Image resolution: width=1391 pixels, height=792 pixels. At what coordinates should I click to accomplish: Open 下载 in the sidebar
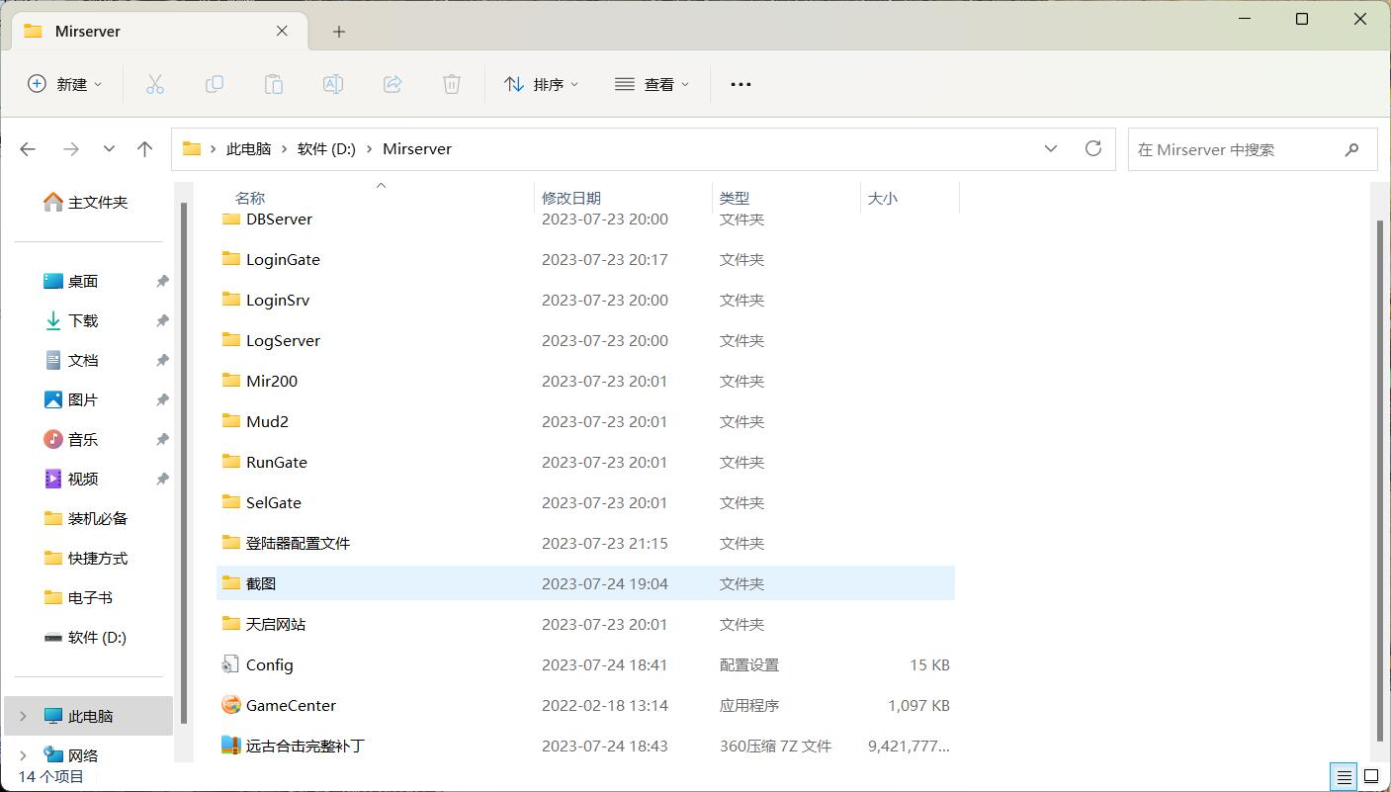click(x=83, y=320)
